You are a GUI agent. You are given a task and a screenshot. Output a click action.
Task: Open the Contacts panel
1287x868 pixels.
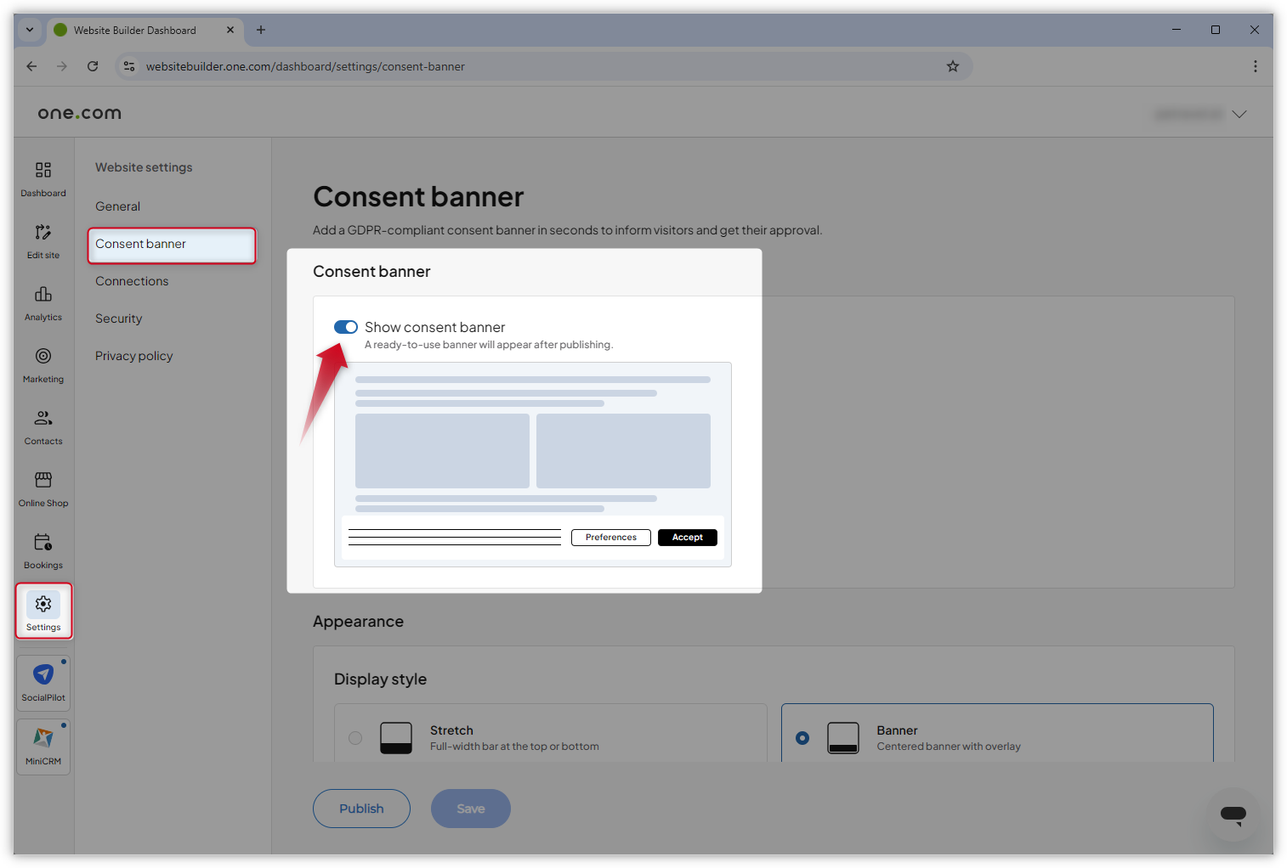click(x=43, y=426)
